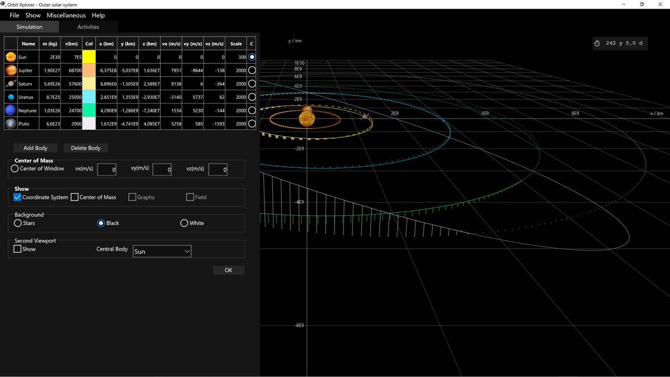Click Uranus x position cell 2,651E9

pos(107,97)
